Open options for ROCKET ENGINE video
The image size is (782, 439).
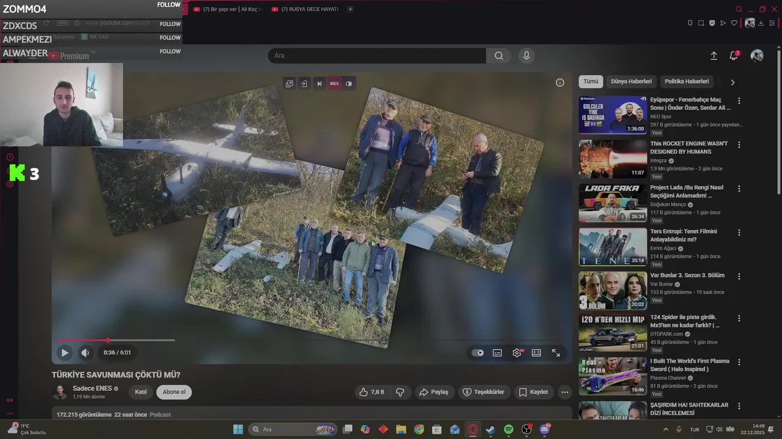739,145
